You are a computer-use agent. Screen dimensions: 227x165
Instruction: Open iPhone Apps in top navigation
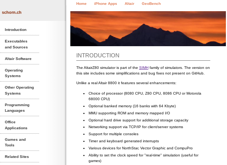click(x=105, y=4)
